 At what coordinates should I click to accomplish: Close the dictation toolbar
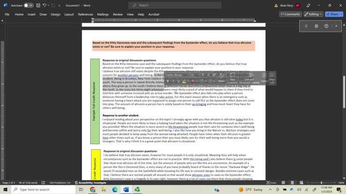(x=336, y=26)
